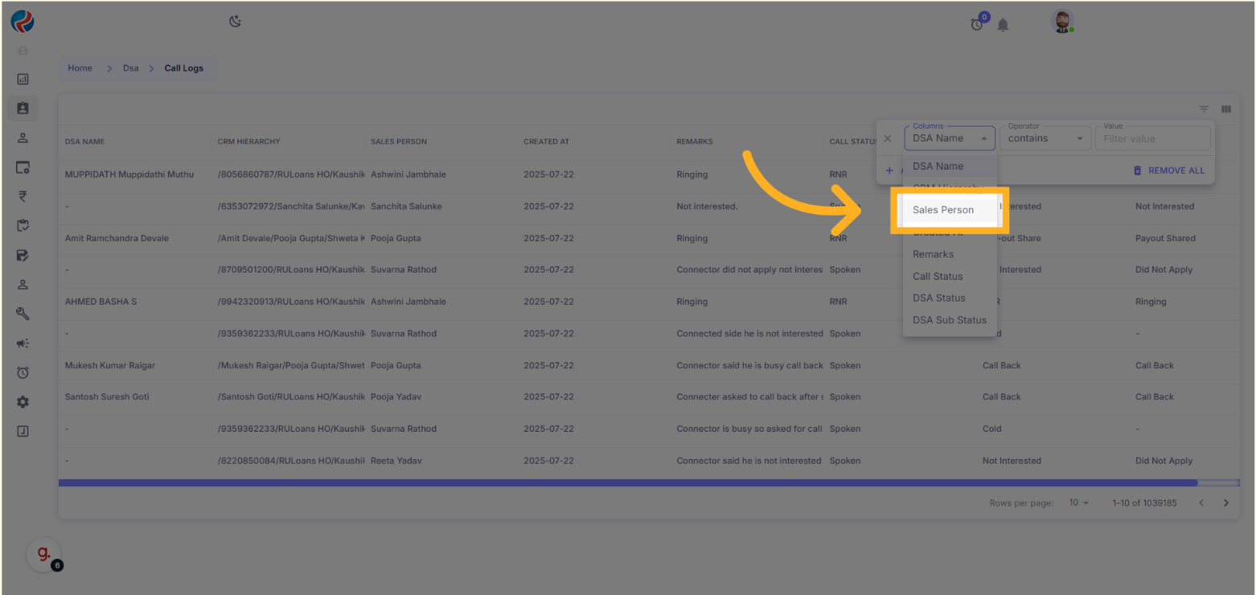Click the horizontal table scrollbar
Screen dimensions: 1256x595
(x=627, y=483)
